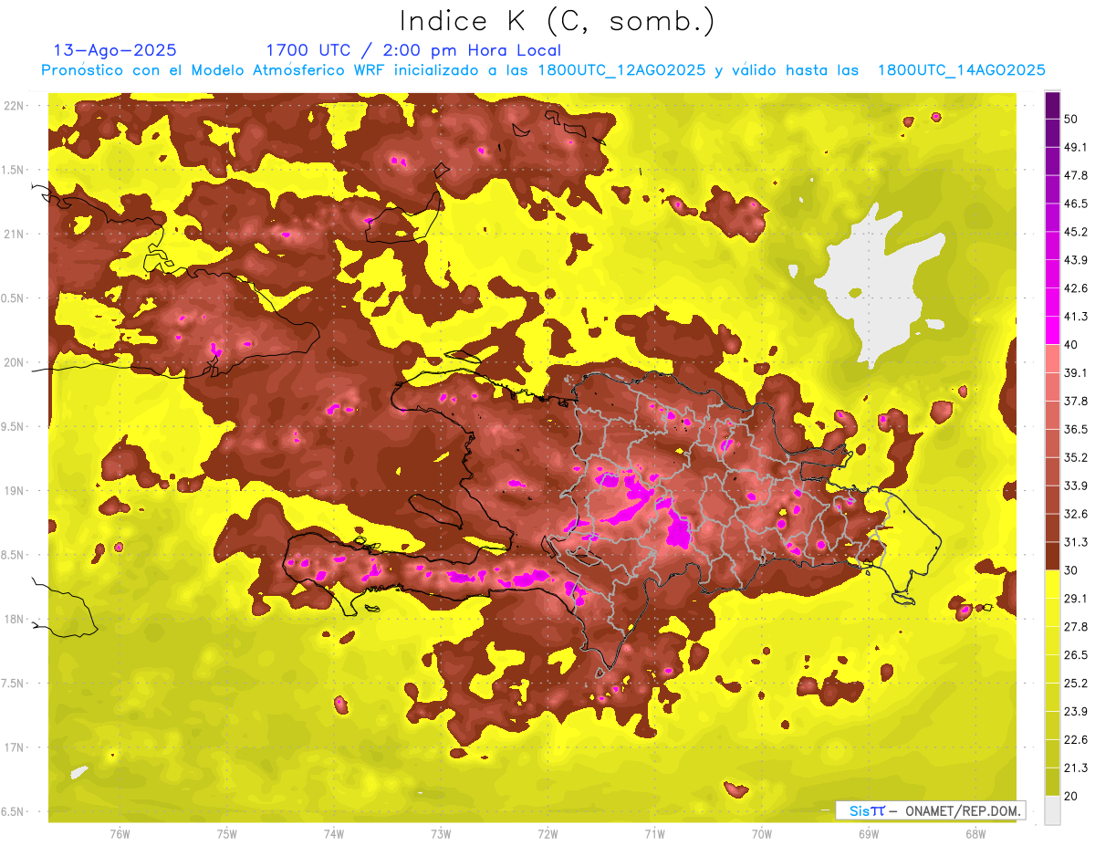This screenshot has height=846, width=1095.
Task: Click the "Indice K (C, somb.)" title
Action: coord(558,21)
